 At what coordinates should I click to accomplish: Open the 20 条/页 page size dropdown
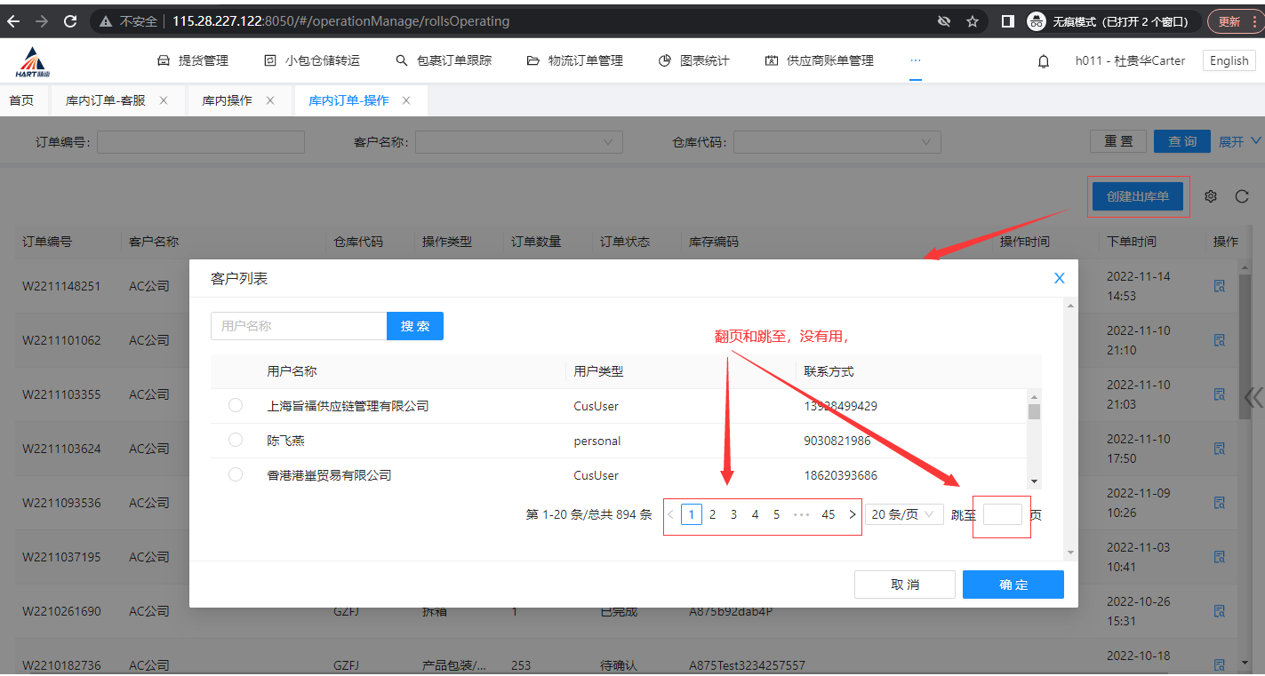[904, 514]
